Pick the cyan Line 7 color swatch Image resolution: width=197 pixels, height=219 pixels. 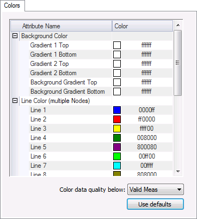(x=117, y=166)
